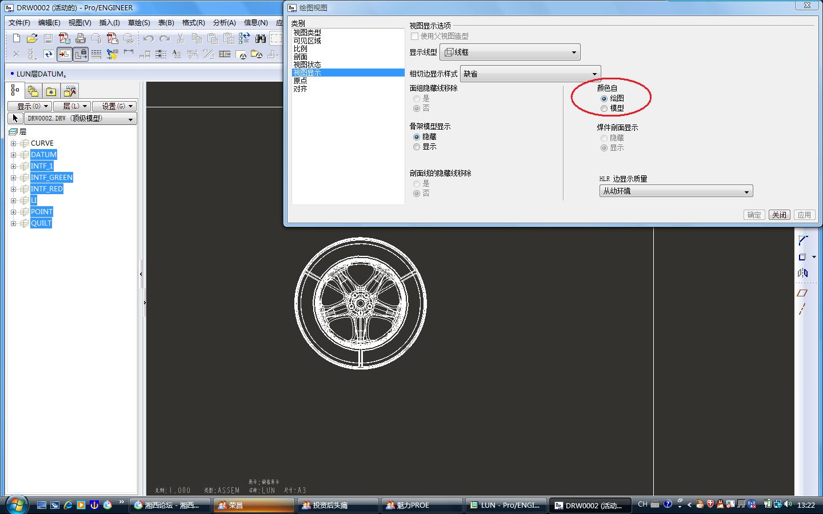Click the hammer tab icon in the navigator
The image size is (823, 514).
tap(70, 91)
